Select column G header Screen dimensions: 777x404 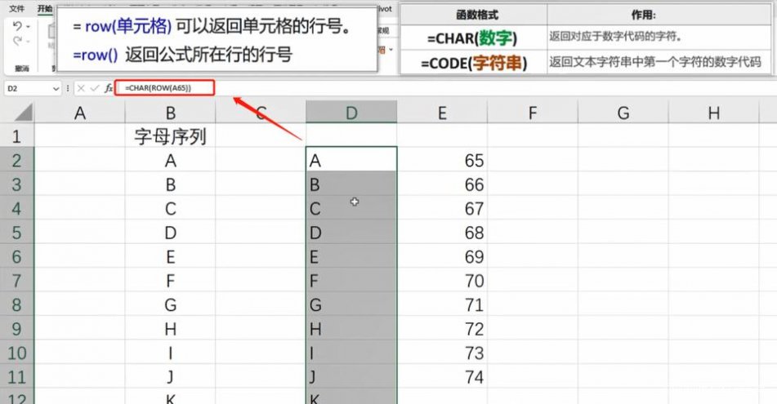pos(623,113)
